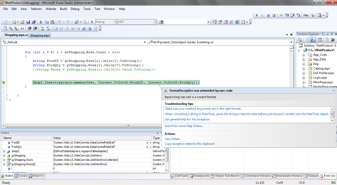
Task: Open the Properties Window toolbar icon
Action: tap(220, 22)
